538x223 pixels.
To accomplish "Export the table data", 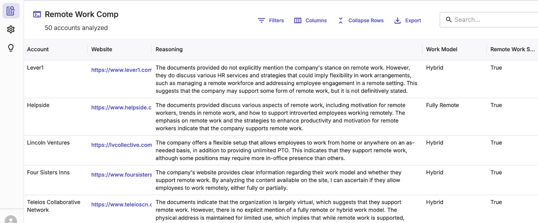I will 407,21.
